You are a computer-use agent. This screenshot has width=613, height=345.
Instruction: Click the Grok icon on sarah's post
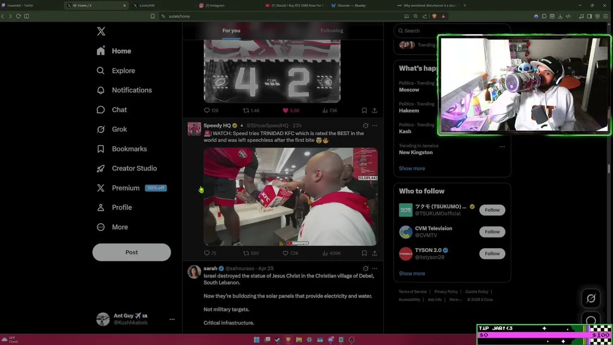point(365,268)
